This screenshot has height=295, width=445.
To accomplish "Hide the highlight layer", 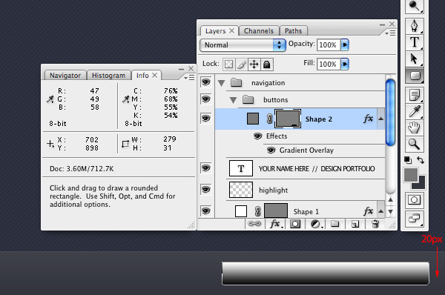I will coord(206,189).
